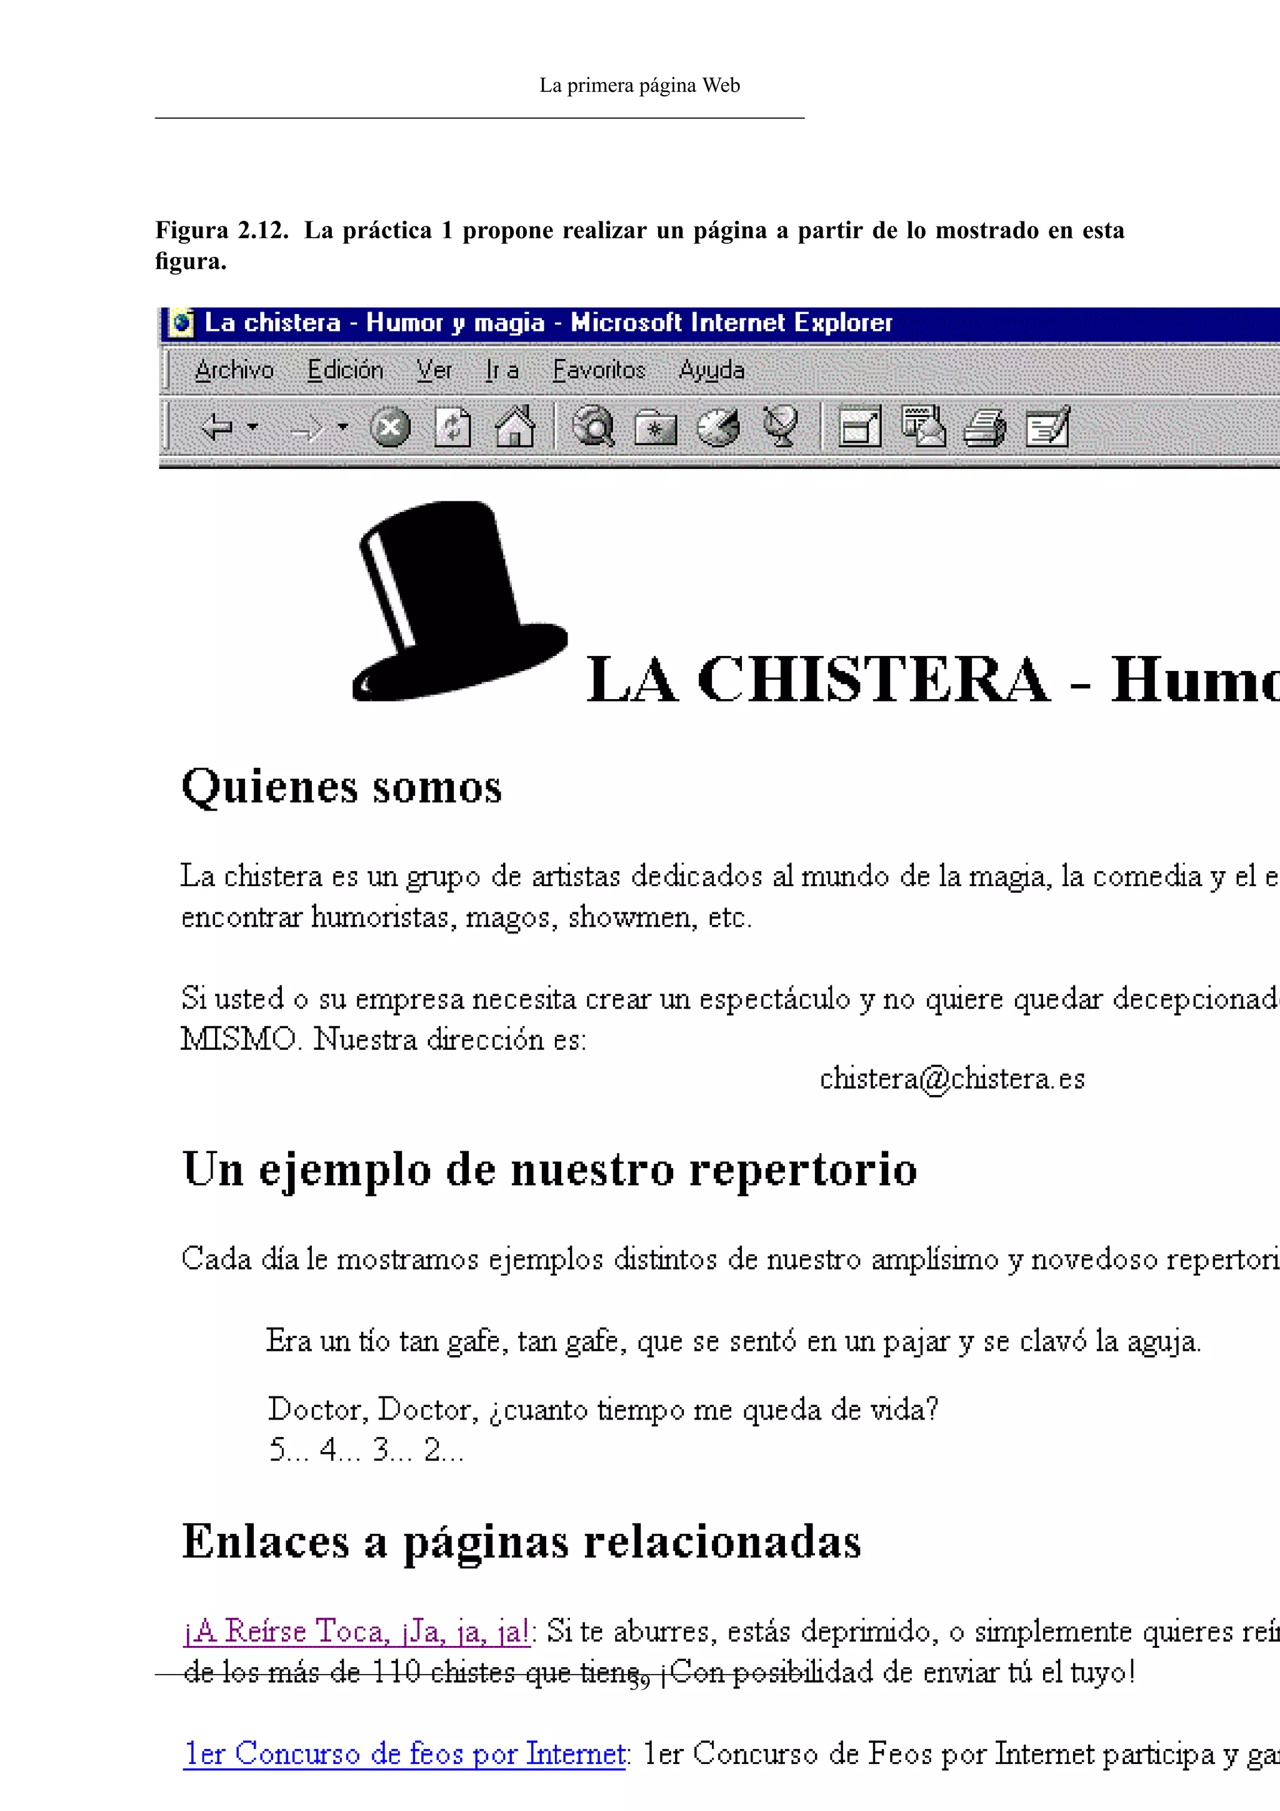Click the Fullscreen toolbar icon
Screen dimensions: 1280x1811
(x=859, y=428)
